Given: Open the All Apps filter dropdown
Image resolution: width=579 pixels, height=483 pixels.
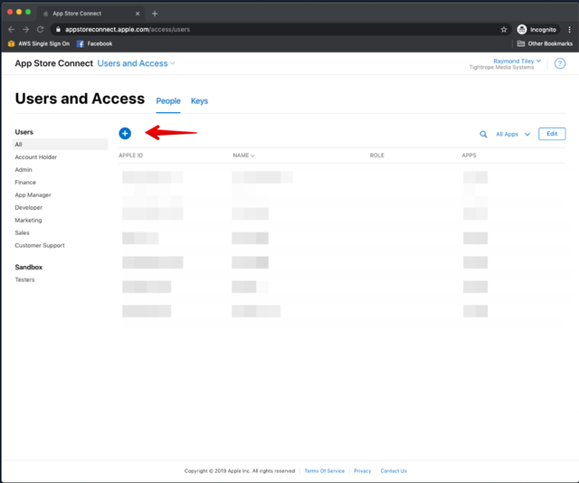Looking at the screenshot, I should point(513,134).
